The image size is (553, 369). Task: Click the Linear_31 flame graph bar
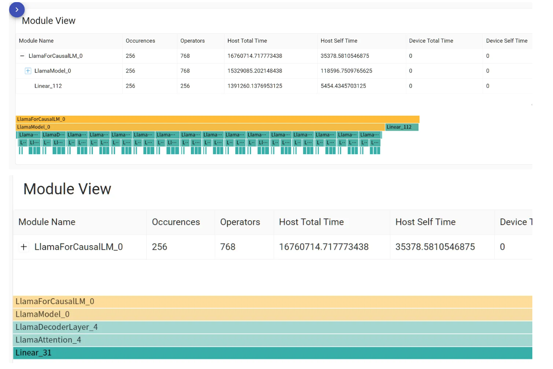point(273,353)
